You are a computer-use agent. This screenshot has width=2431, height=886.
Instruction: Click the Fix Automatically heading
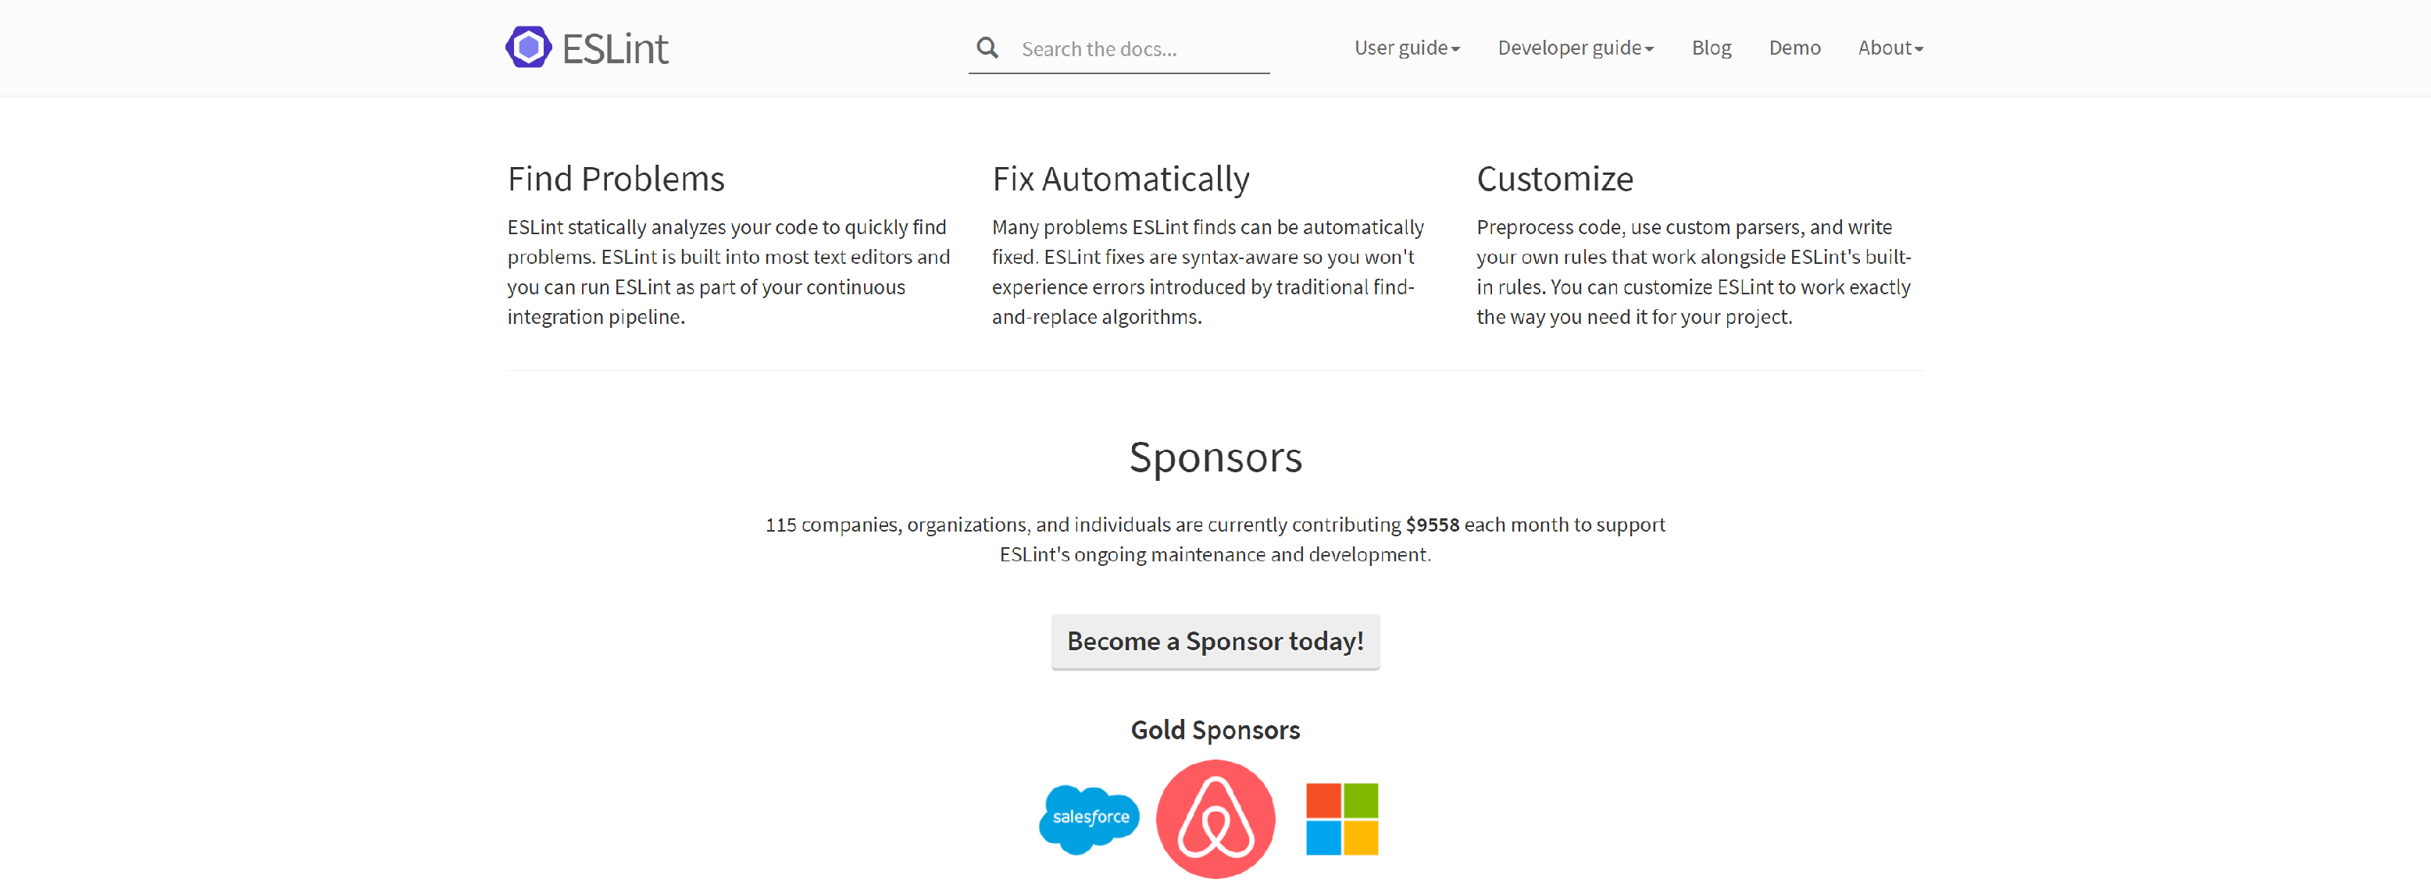tap(1120, 179)
